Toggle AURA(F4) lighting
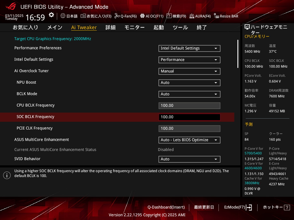The image size is (294, 220). coord(200,16)
